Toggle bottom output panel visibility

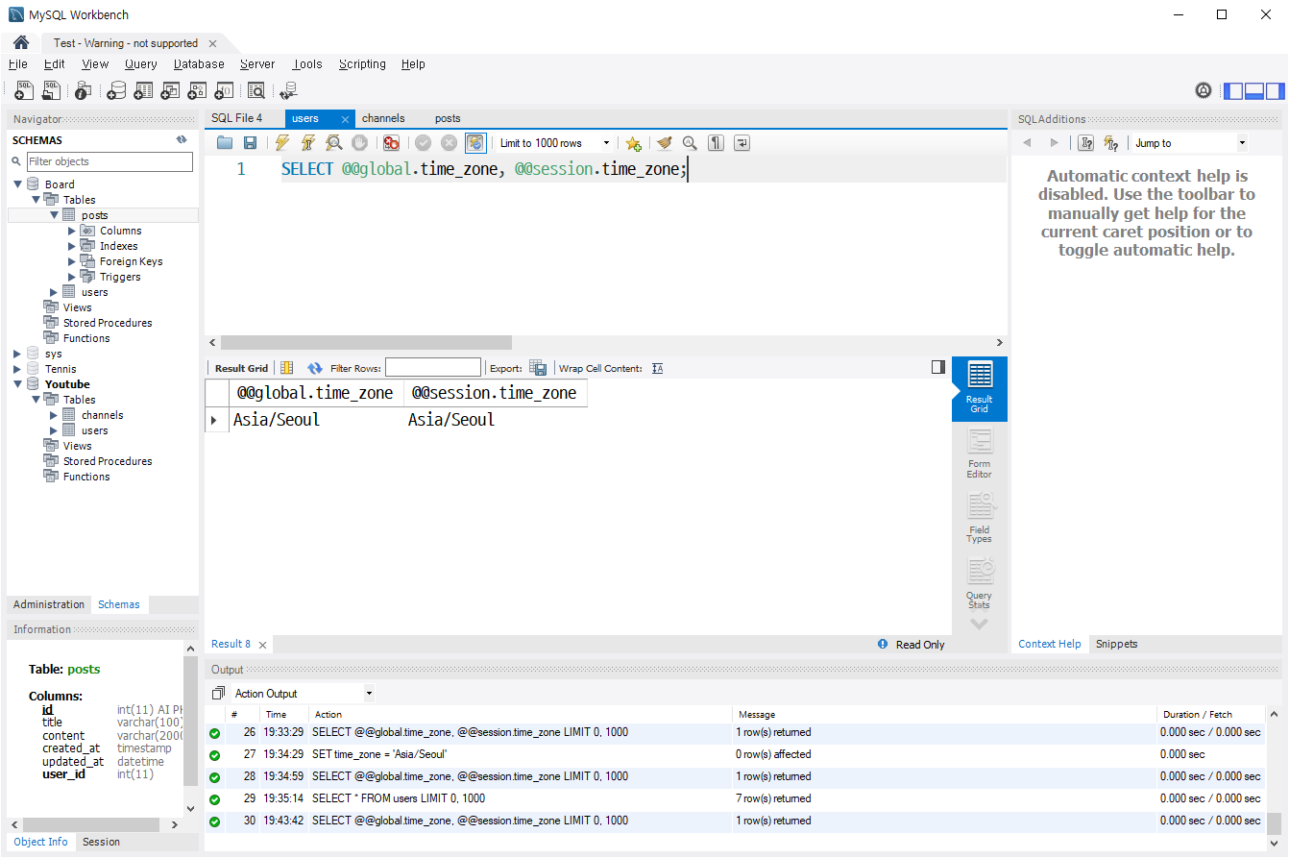tap(1253, 91)
